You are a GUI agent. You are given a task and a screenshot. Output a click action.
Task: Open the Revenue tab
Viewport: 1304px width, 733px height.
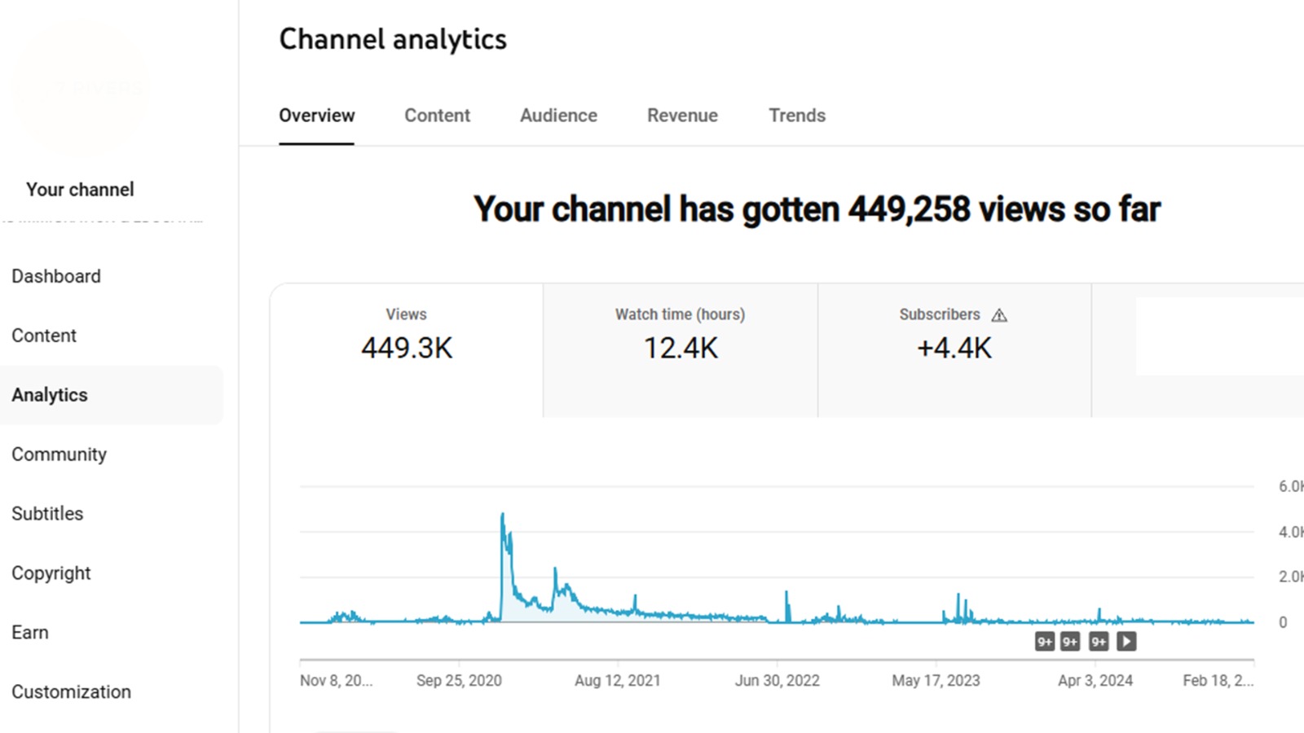click(x=682, y=116)
